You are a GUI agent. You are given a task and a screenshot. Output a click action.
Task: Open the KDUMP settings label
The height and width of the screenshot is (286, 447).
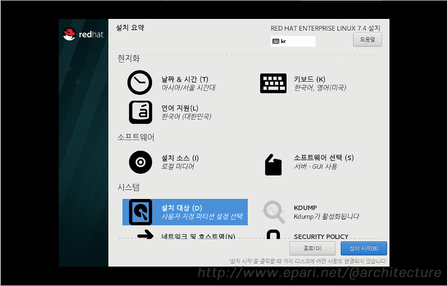coord(305,208)
